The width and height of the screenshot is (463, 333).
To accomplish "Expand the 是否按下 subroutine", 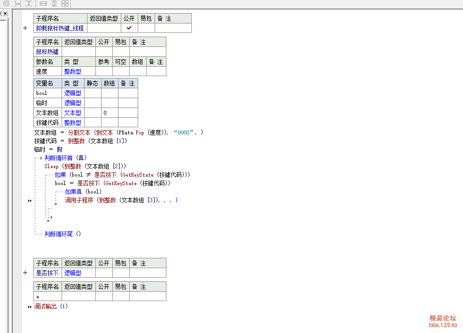I will coord(25,273).
